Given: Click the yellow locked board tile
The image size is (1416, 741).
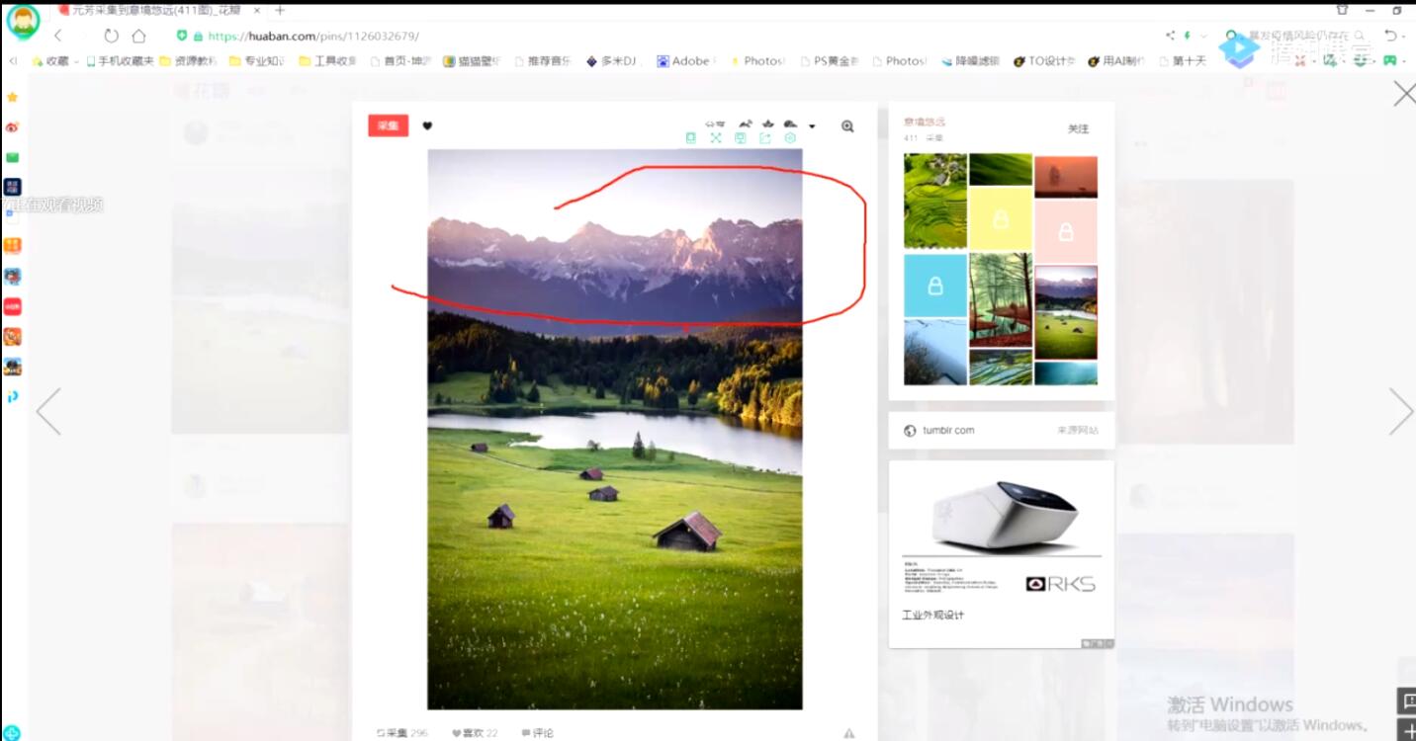Looking at the screenshot, I should tap(1000, 219).
